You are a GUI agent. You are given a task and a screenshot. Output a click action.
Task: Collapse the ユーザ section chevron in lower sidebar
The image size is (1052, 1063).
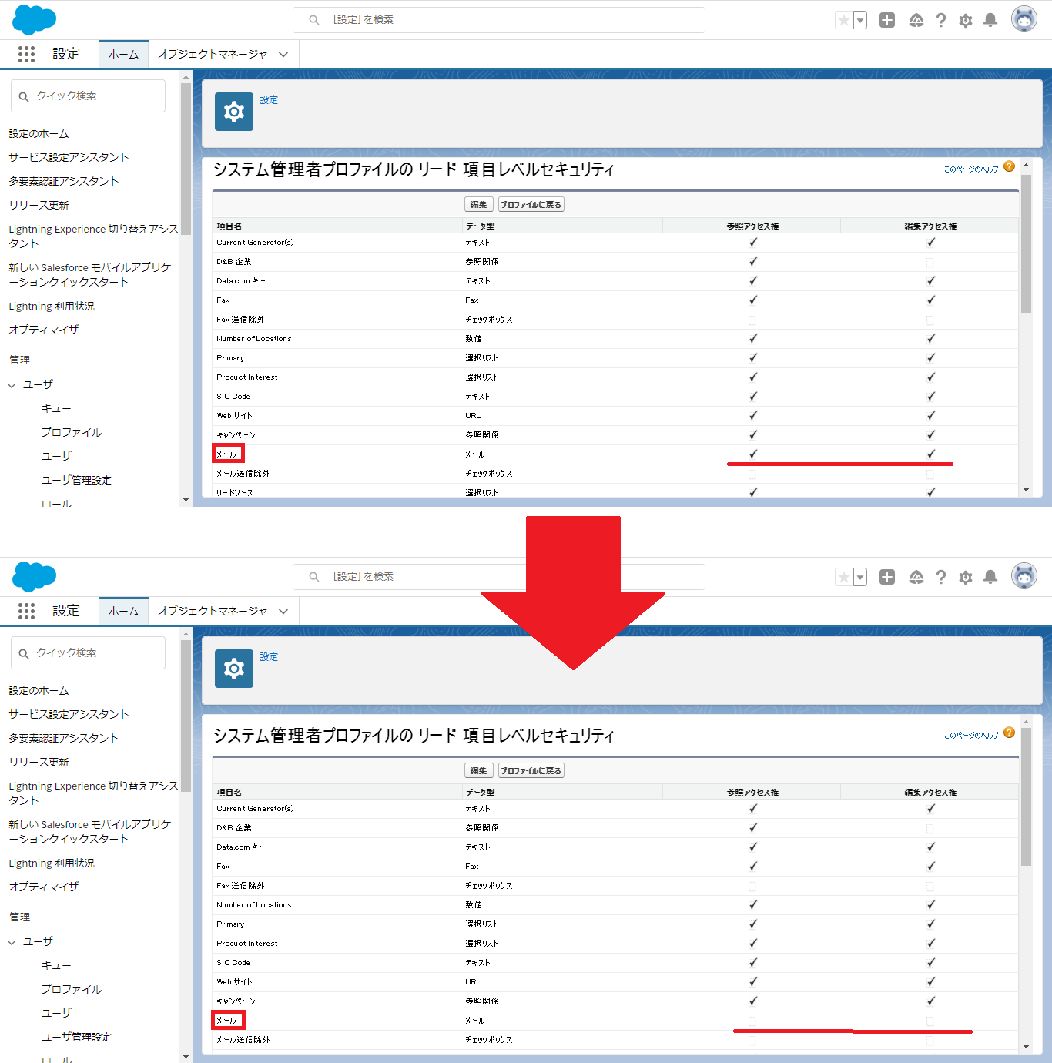click(x=12, y=941)
